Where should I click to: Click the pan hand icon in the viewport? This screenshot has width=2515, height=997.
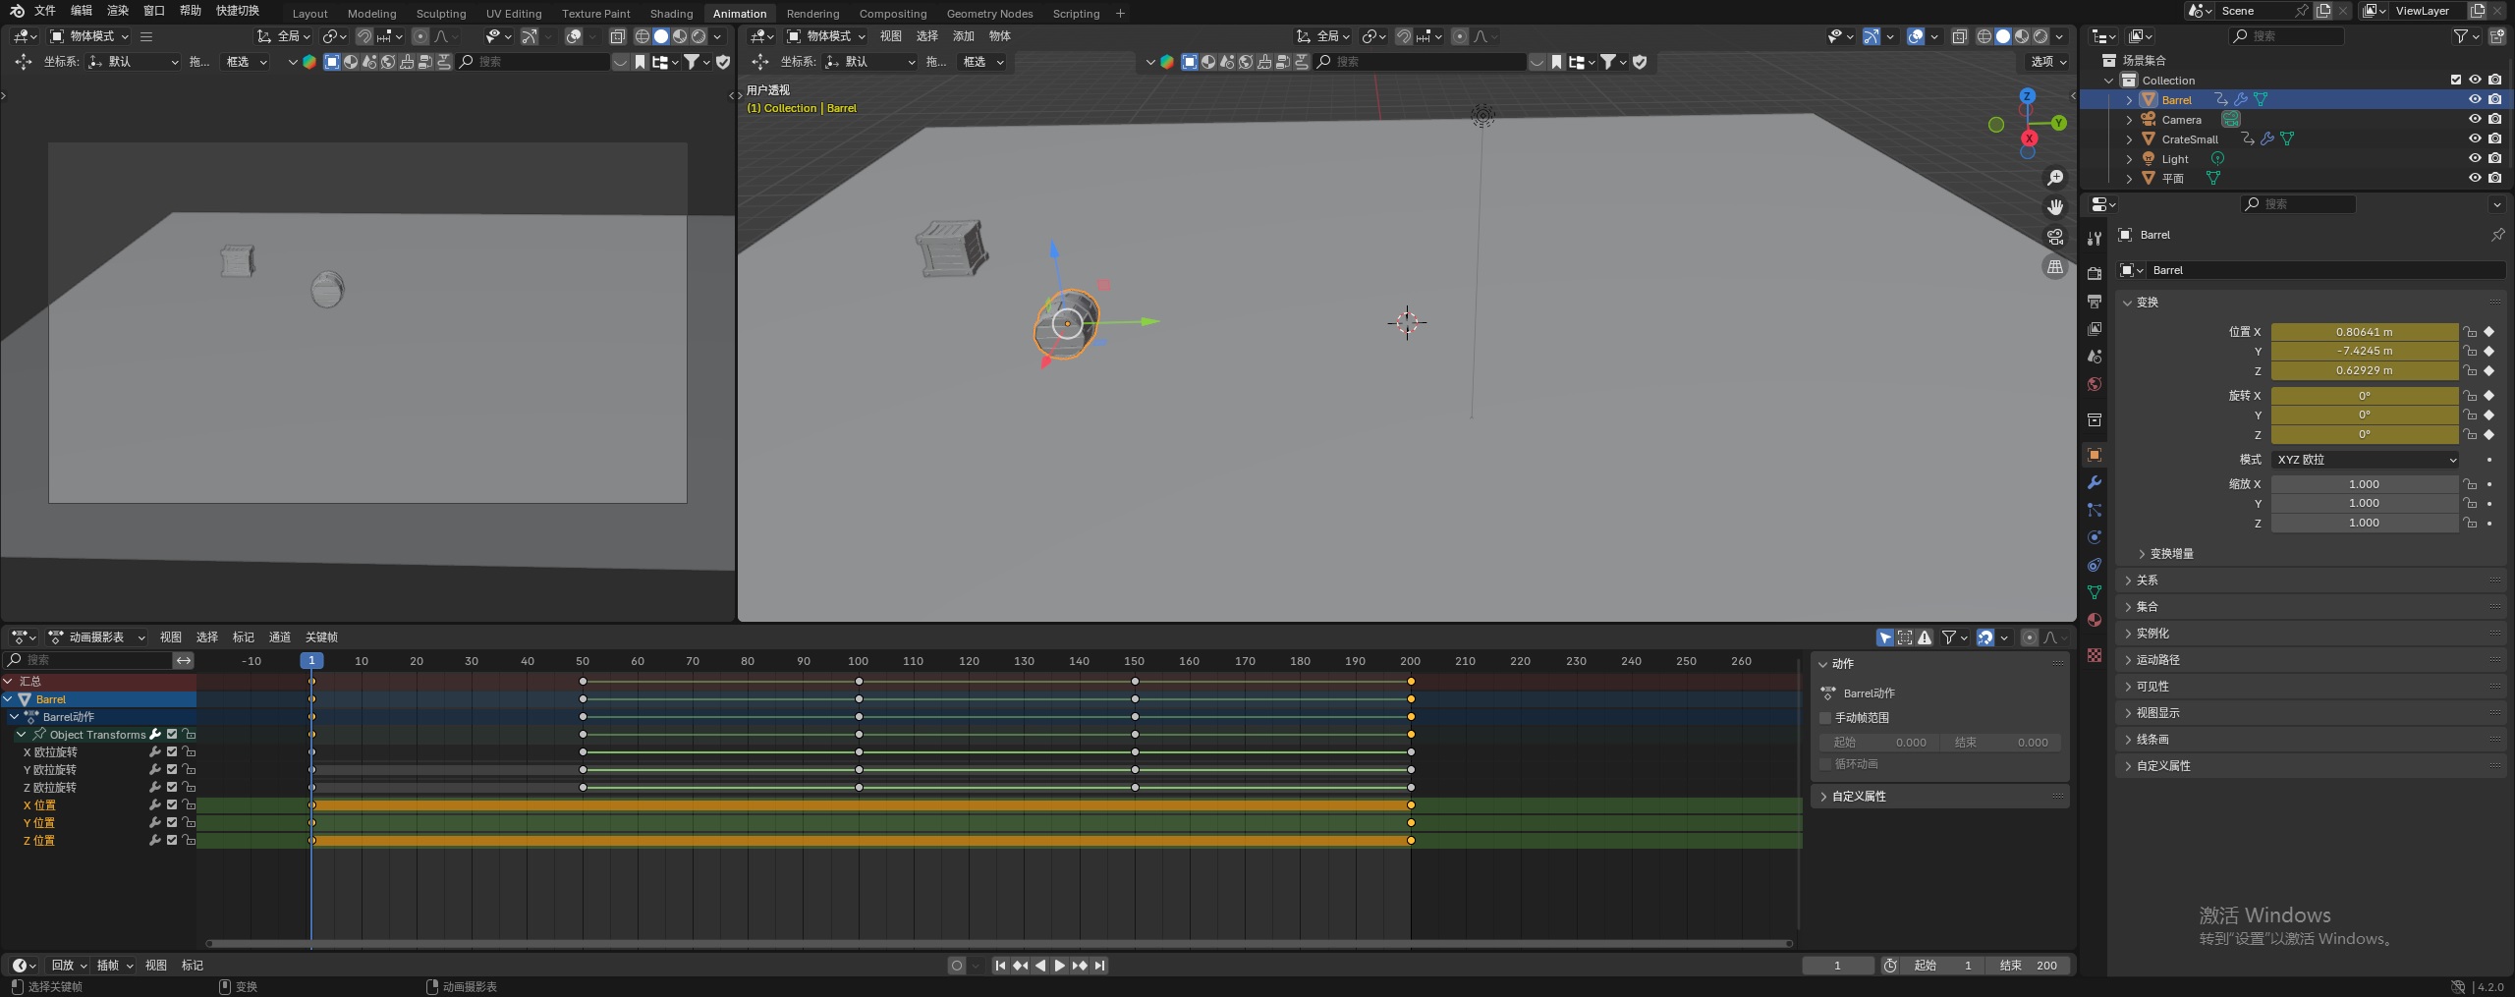2055,207
